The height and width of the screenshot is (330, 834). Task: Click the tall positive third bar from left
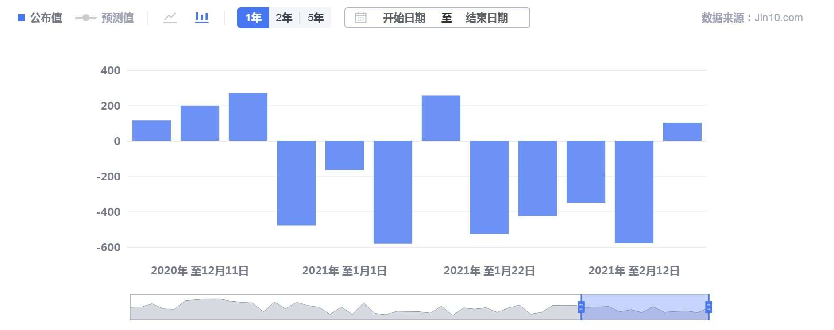point(248,117)
